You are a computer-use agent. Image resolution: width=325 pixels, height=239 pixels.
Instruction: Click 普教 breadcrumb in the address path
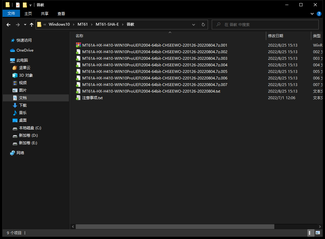(130, 24)
